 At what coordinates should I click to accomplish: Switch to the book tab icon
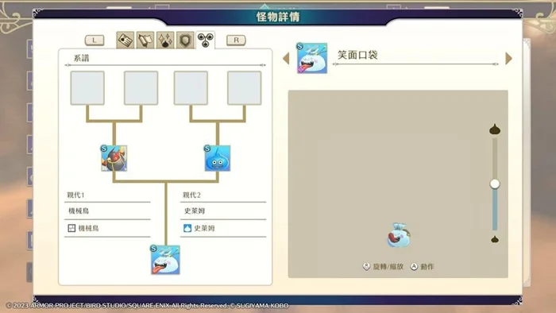145,40
